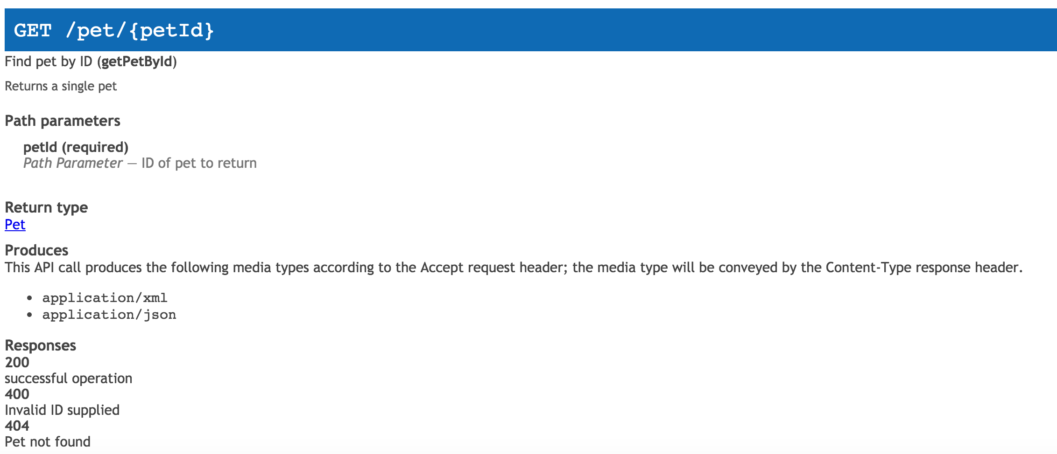
Task: Select the 'Find pet by ID (getPetById)' text
Action: (91, 62)
